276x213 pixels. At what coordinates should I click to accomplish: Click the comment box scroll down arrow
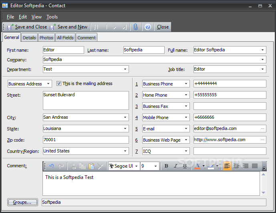(263, 193)
